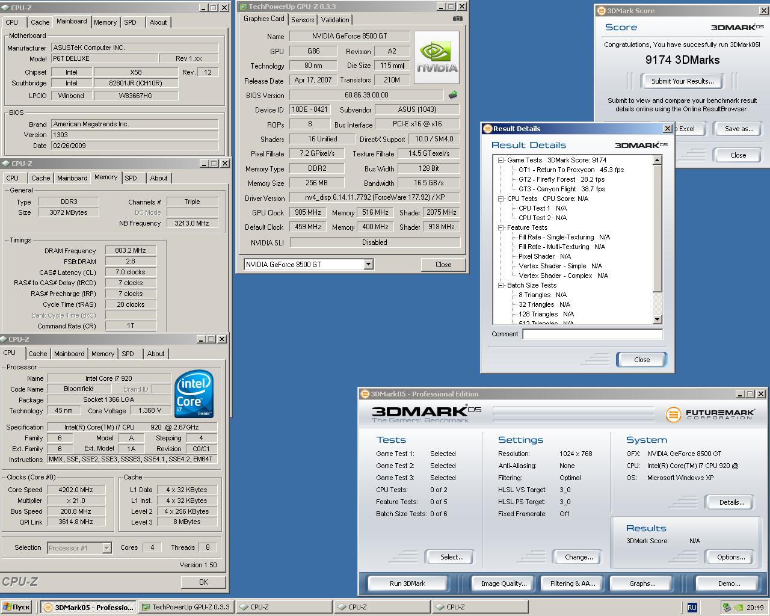The height and width of the screenshot is (616, 770).
Task: Open the NVIDIA GeForce 8500 GT dropdown
Action: [x=369, y=265]
